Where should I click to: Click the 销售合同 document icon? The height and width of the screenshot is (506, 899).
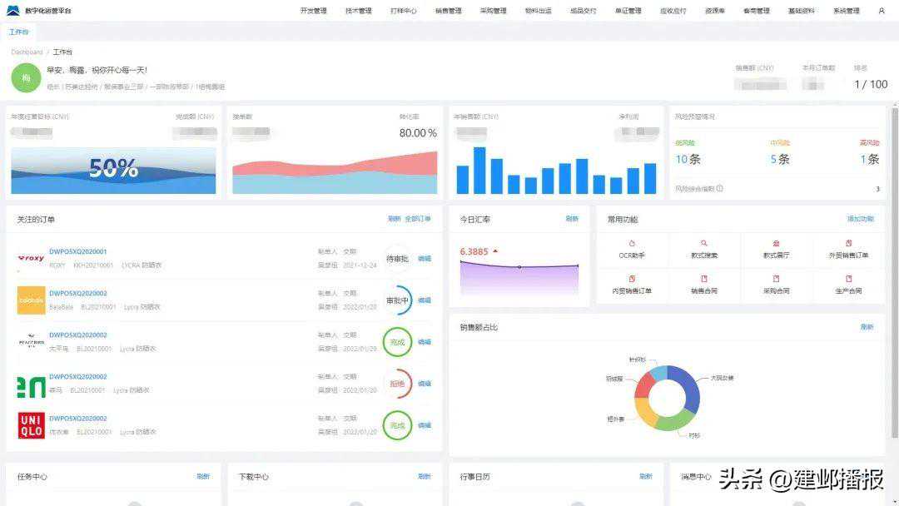click(x=703, y=280)
